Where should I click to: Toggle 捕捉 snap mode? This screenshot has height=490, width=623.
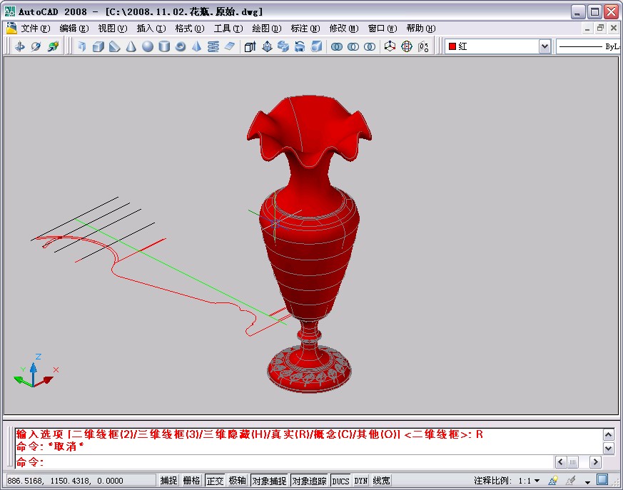pyautogui.click(x=168, y=481)
